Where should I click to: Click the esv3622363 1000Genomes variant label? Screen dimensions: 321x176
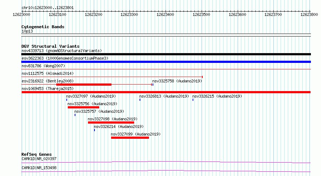pyautogui.click(x=65, y=58)
